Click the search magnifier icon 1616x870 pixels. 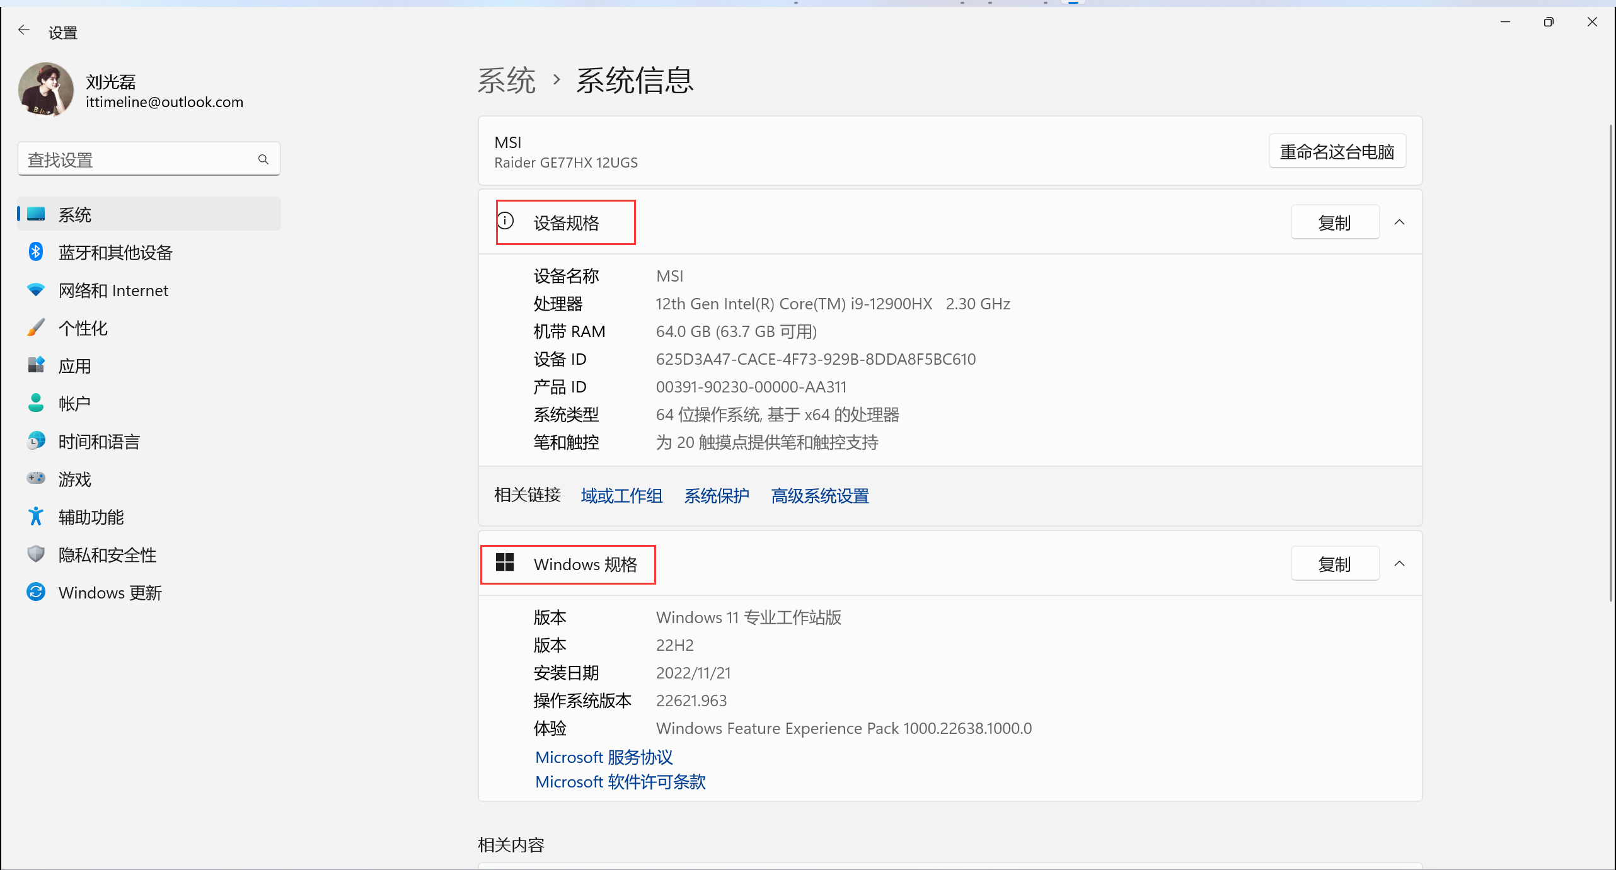pos(263,159)
